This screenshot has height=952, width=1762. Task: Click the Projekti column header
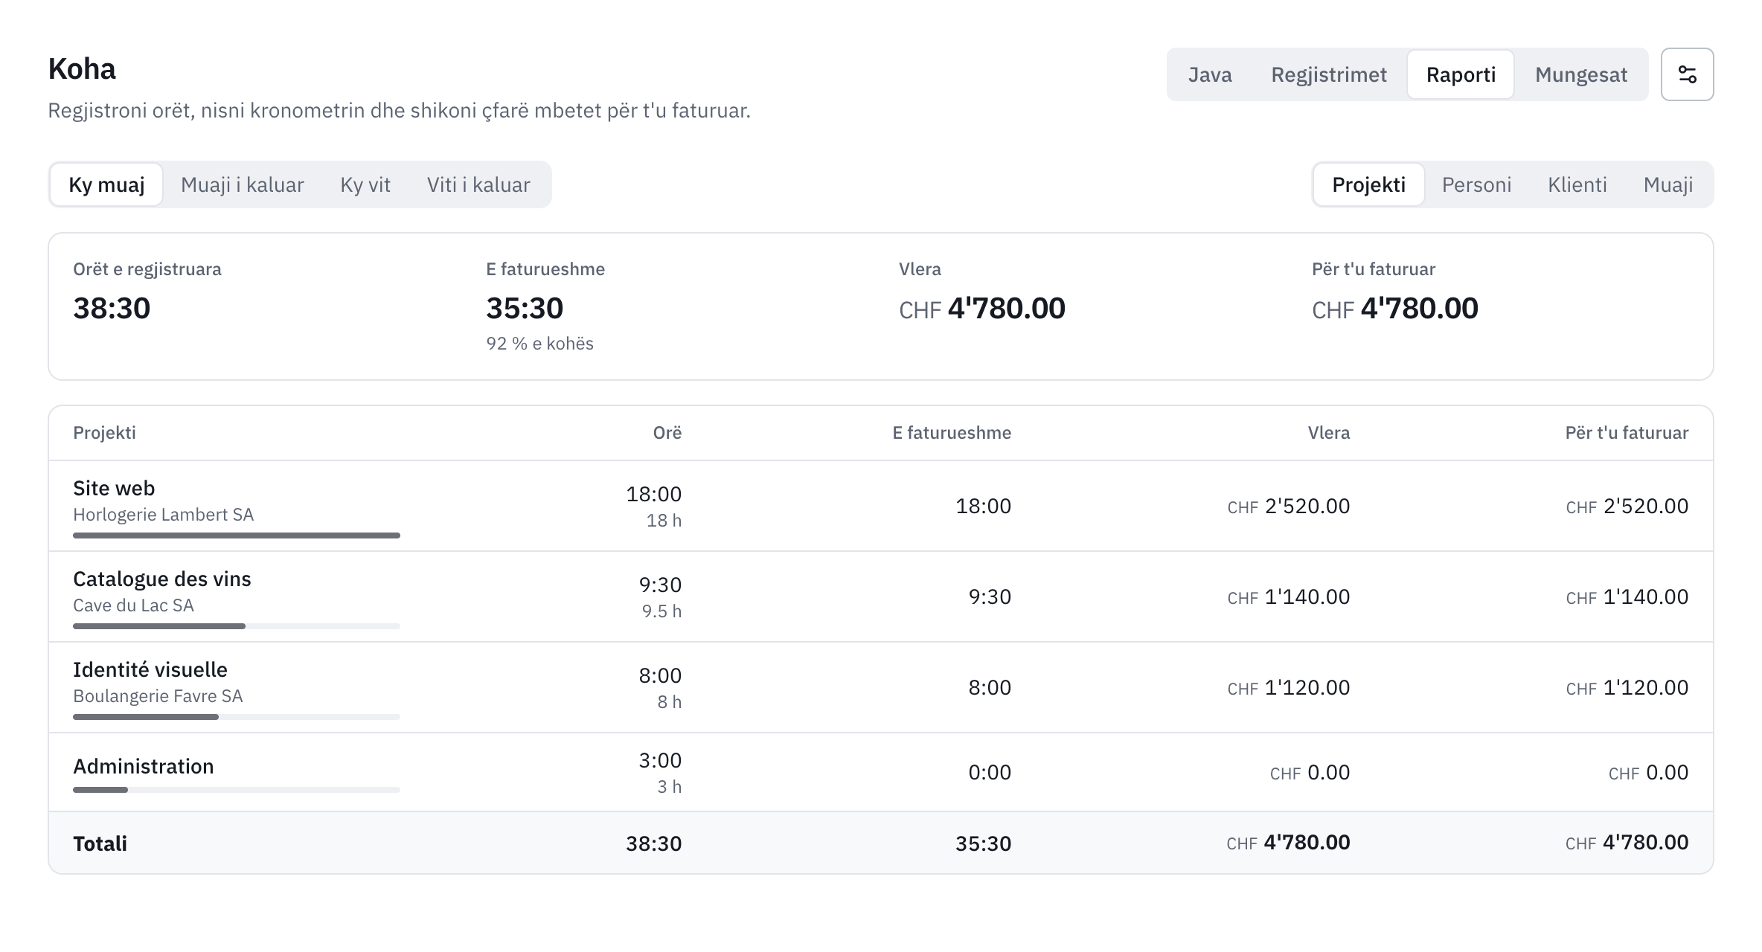[104, 433]
